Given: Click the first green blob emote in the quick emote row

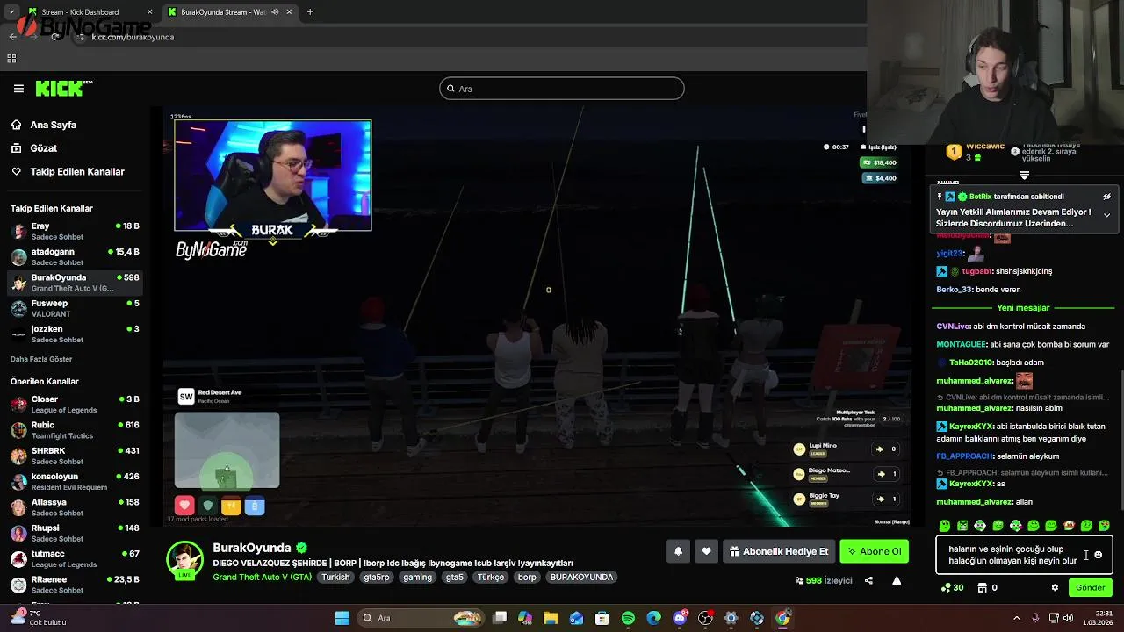Looking at the screenshot, I should (945, 526).
